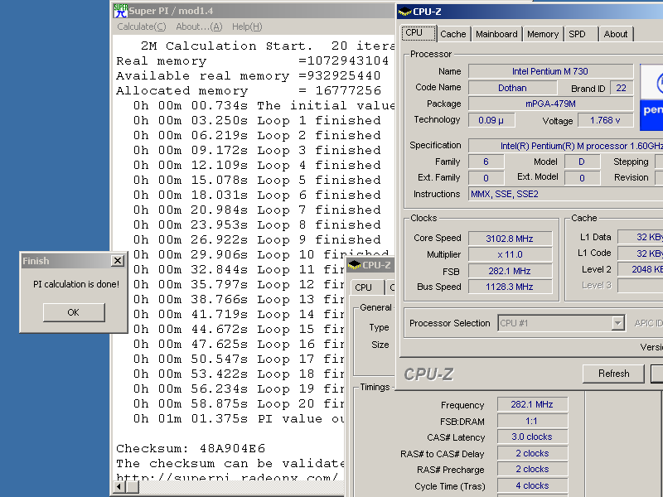Open the Calculate menu in Super PI

pyautogui.click(x=141, y=27)
